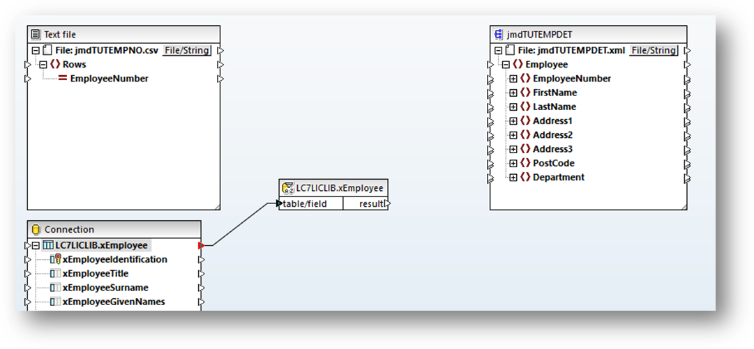Collapse the LC7LICLIB.xEmployee table node
Image resolution: width=754 pixels, height=349 pixels.
click(36, 245)
